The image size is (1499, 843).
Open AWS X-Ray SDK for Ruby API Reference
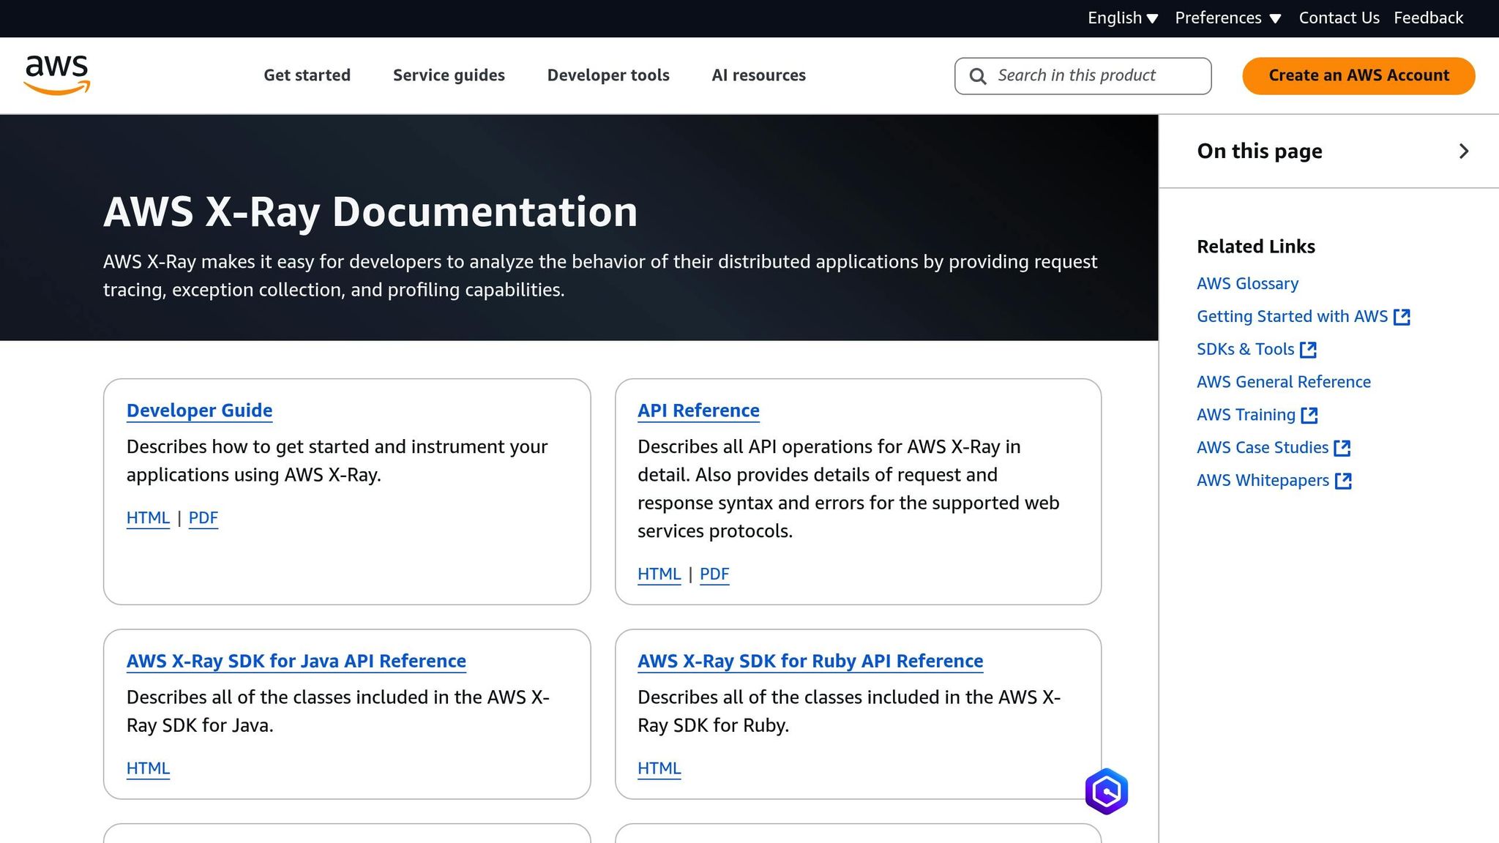(810, 661)
